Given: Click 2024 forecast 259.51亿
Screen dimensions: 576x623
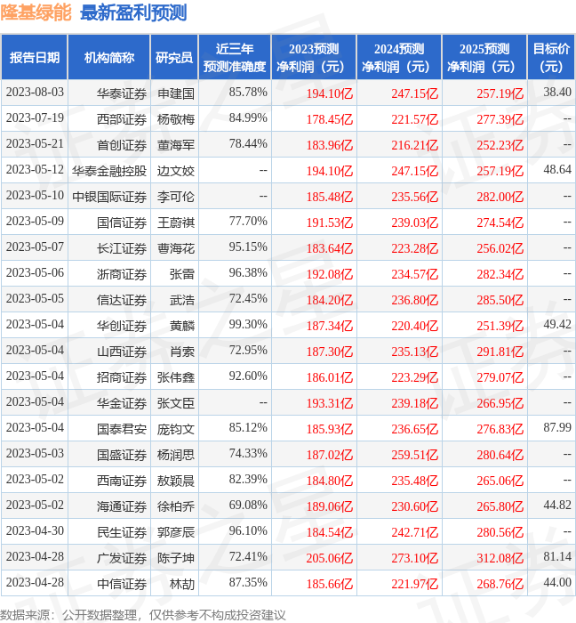Looking at the screenshot, I should click(414, 456).
